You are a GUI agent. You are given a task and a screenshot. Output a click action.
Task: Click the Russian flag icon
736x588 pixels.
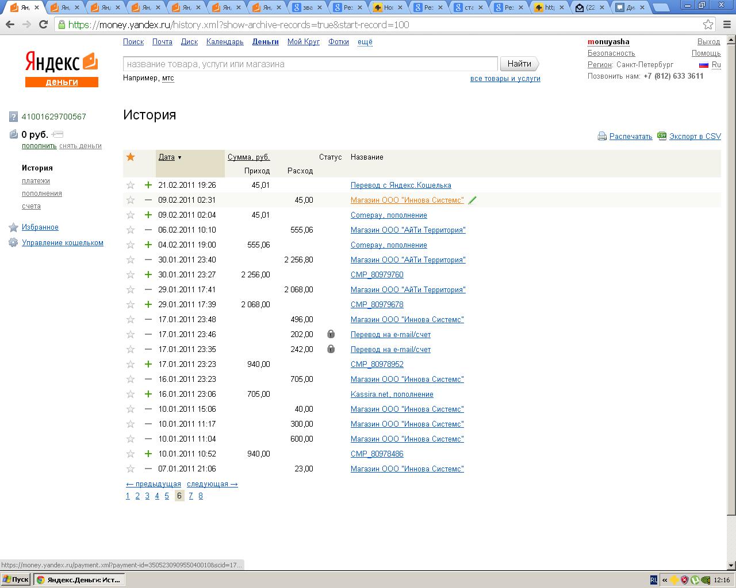(703, 65)
